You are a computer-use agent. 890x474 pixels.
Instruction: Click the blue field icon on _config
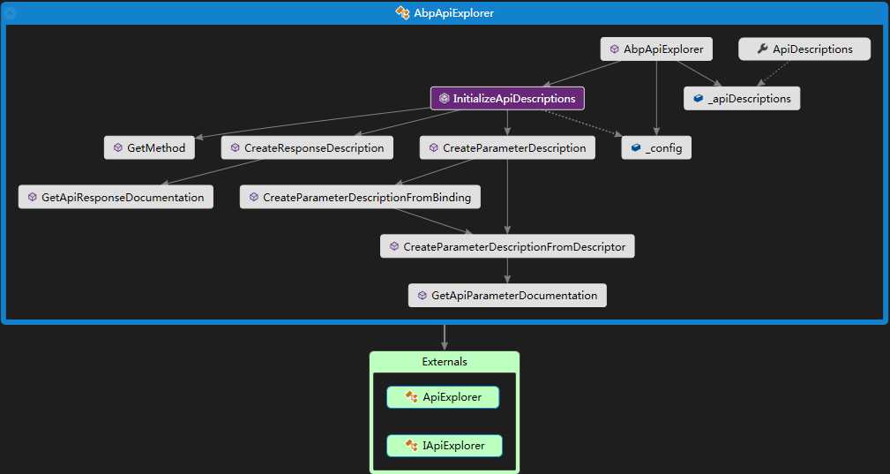tap(636, 147)
